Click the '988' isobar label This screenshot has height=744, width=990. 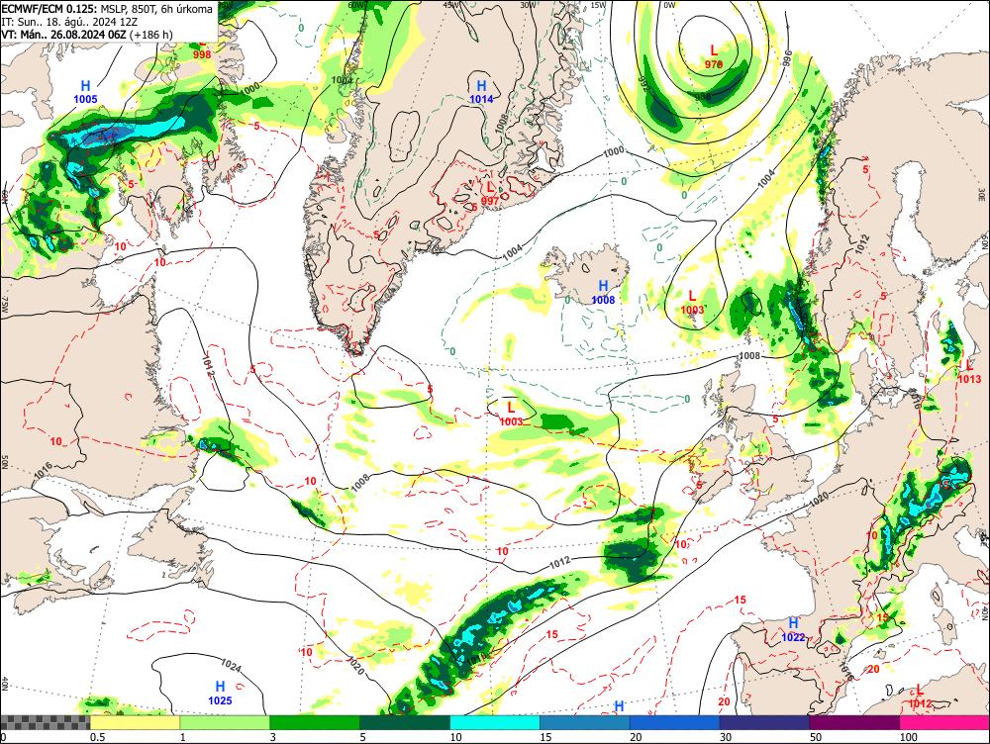[702, 97]
